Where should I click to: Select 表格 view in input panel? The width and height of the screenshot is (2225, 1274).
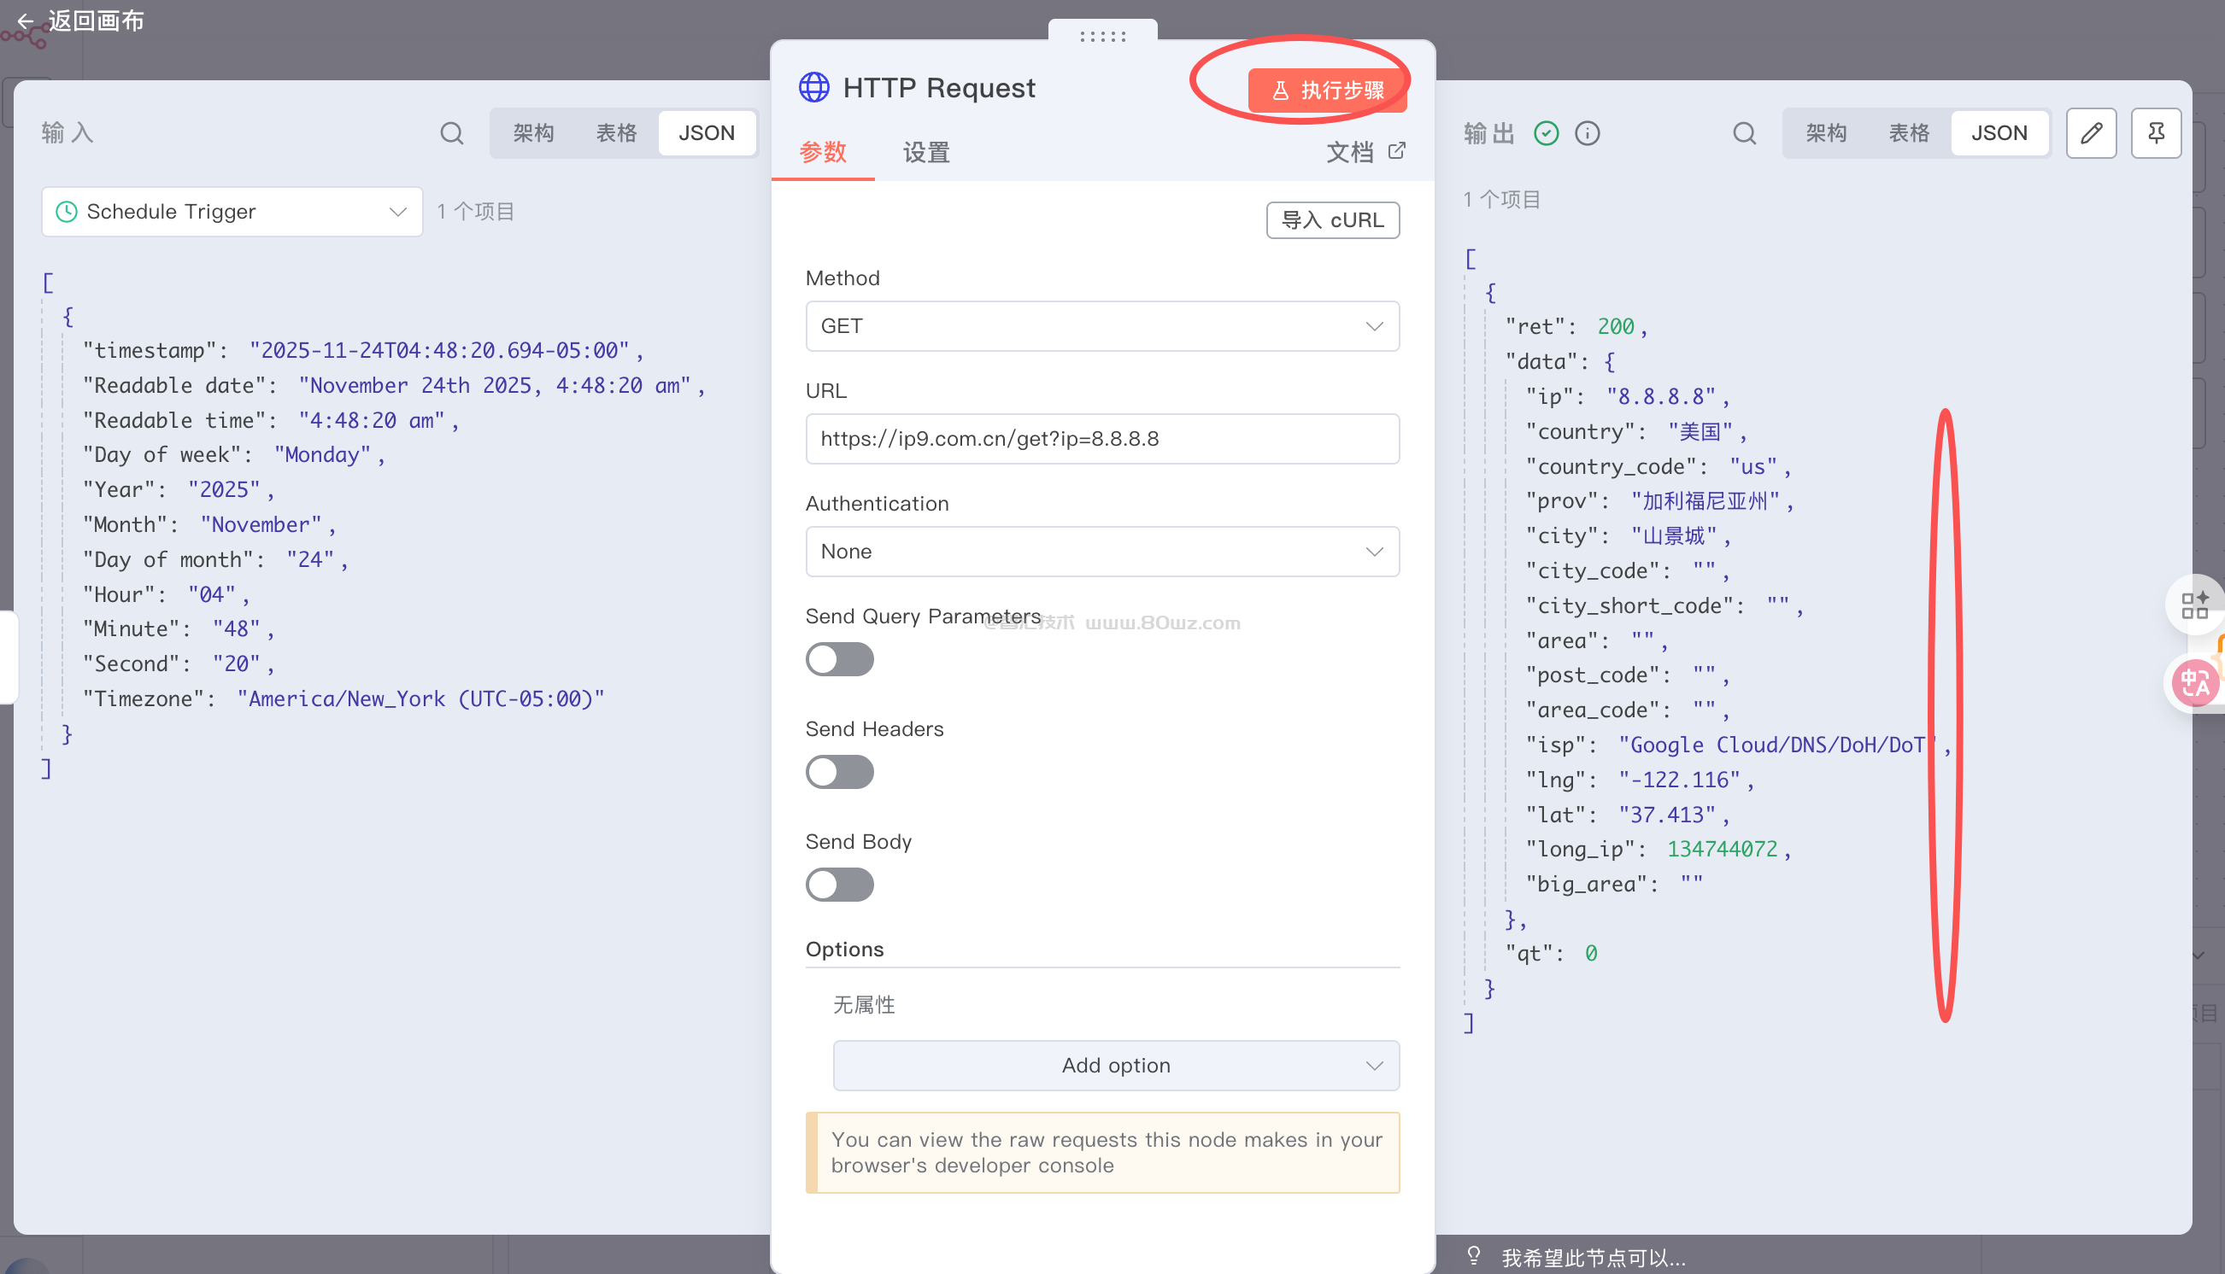pyautogui.click(x=615, y=133)
